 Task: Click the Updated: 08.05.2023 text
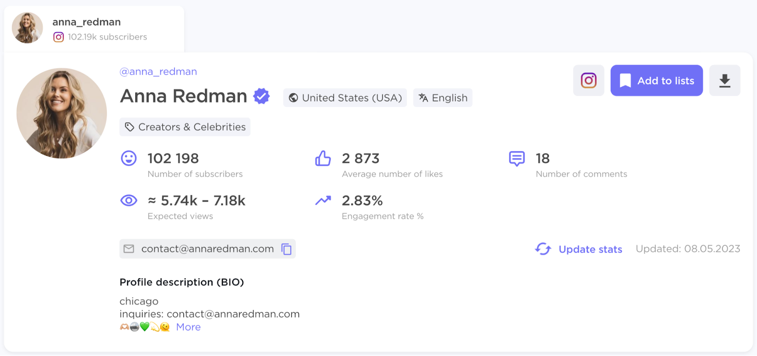pyautogui.click(x=688, y=249)
